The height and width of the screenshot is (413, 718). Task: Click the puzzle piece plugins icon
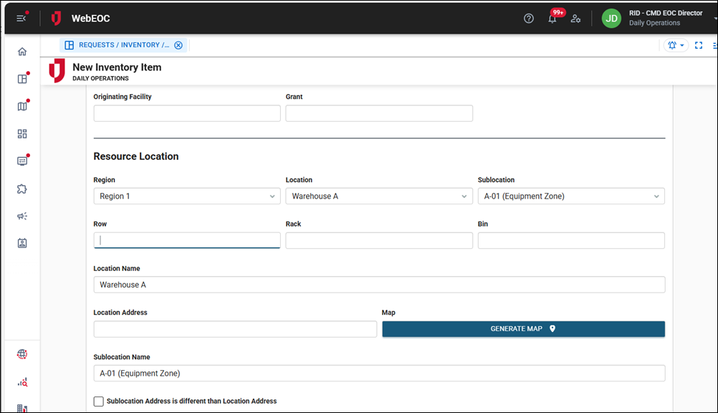(22, 189)
